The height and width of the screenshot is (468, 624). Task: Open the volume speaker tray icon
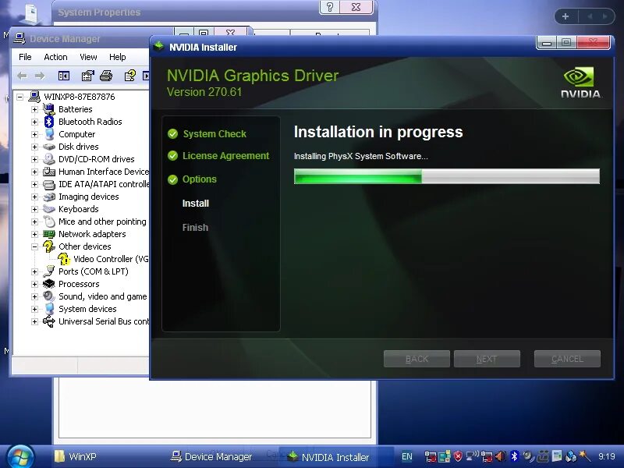pyautogui.click(x=501, y=456)
